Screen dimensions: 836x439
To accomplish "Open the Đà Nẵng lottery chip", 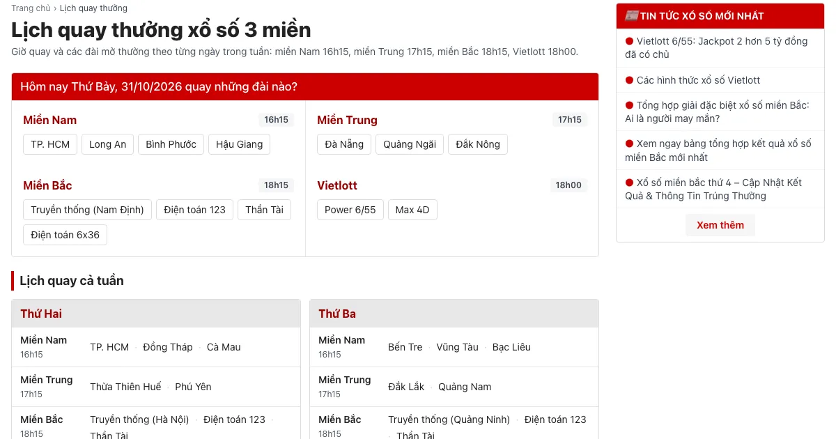I will (344, 144).
